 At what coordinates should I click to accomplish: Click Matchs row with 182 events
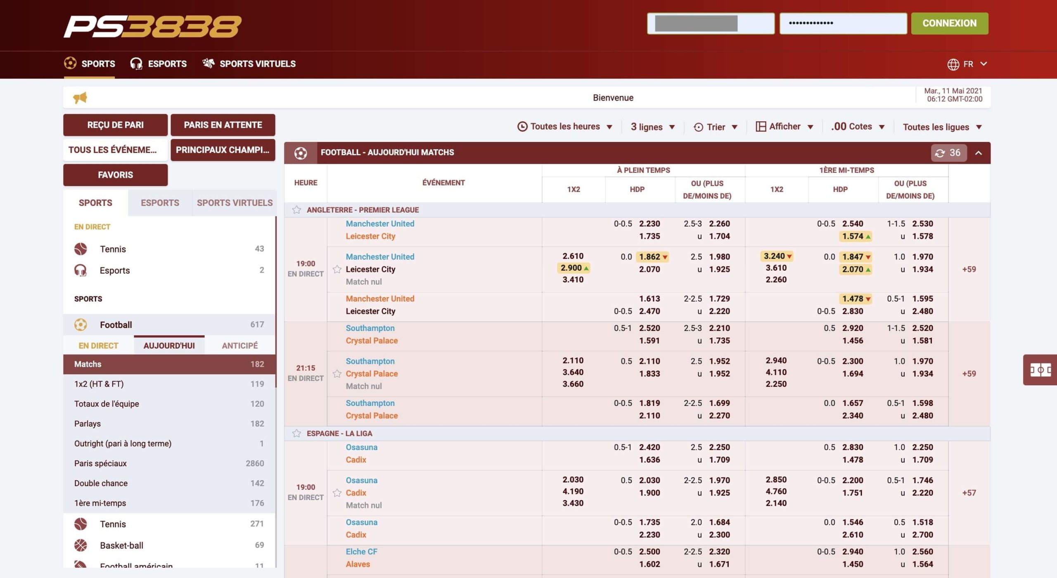(169, 364)
